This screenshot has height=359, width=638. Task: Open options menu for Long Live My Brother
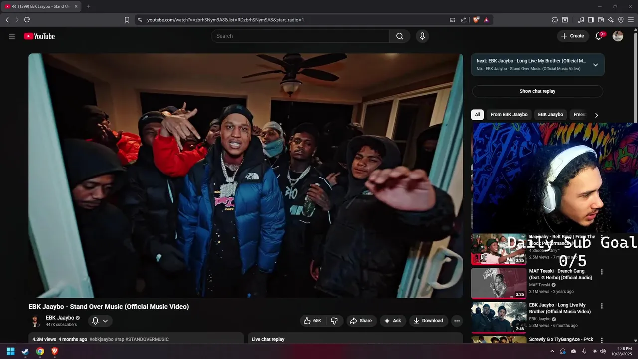point(602,306)
